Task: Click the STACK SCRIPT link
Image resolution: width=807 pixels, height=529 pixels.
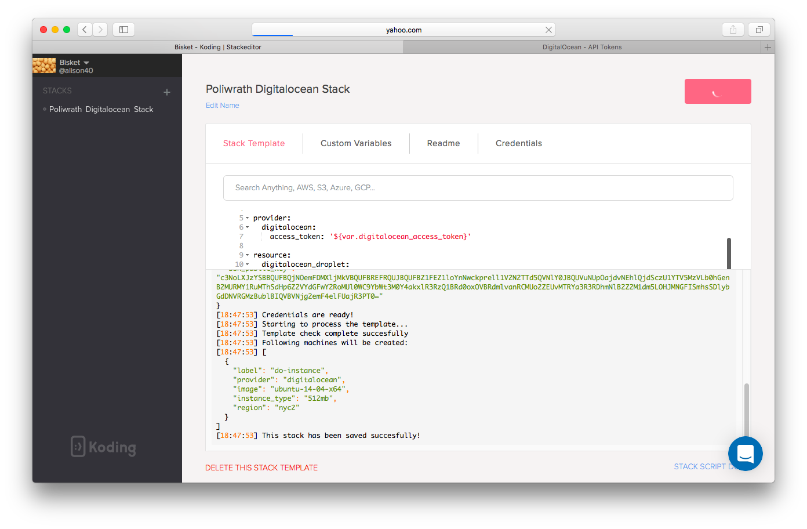Action: [x=700, y=466]
